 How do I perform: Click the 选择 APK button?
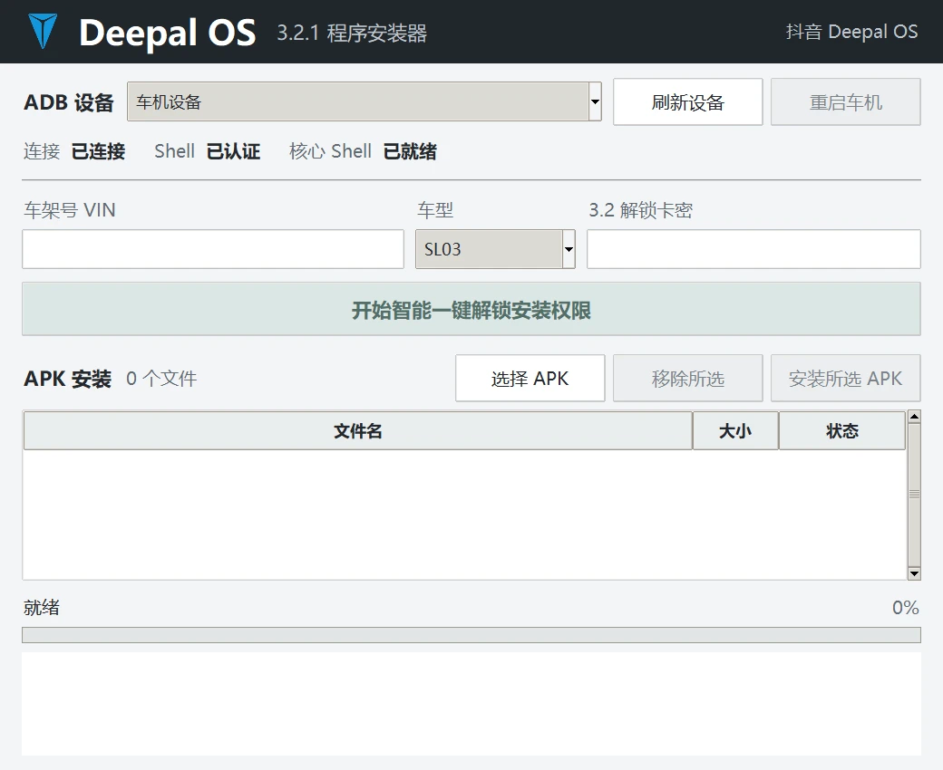(x=530, y=379)
